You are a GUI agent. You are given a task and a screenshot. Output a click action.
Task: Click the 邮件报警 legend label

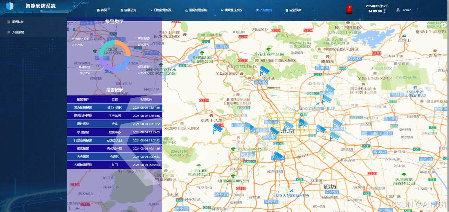(84, 67)
